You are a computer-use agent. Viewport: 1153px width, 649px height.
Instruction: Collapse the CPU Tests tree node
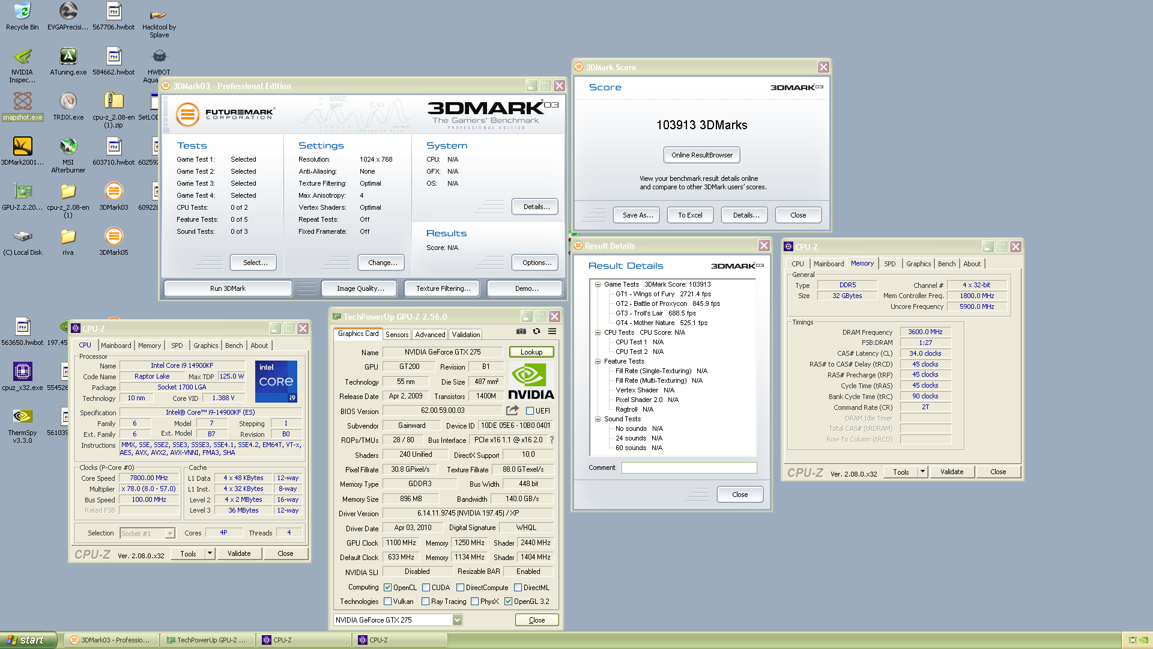(598, 333)
